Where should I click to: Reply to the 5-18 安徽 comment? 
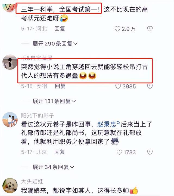pos(60,86)
